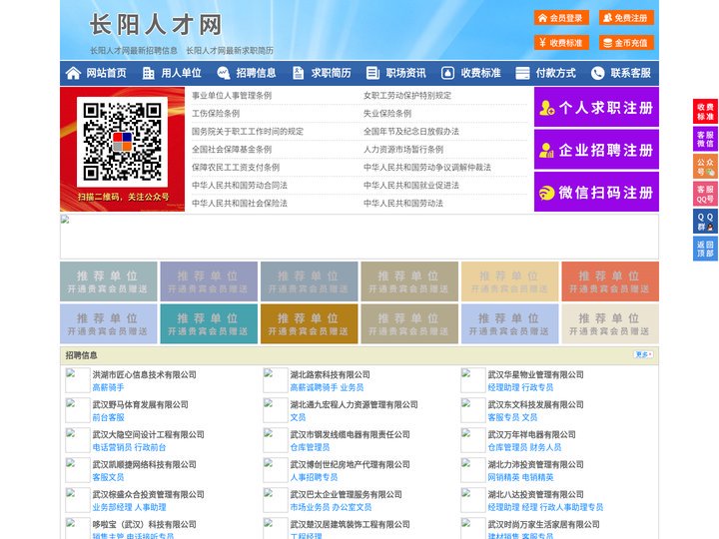Screen dimensions: 719x539
Task: Click the WeChat icon on 微信扫码注册
Action: [546, 193]
